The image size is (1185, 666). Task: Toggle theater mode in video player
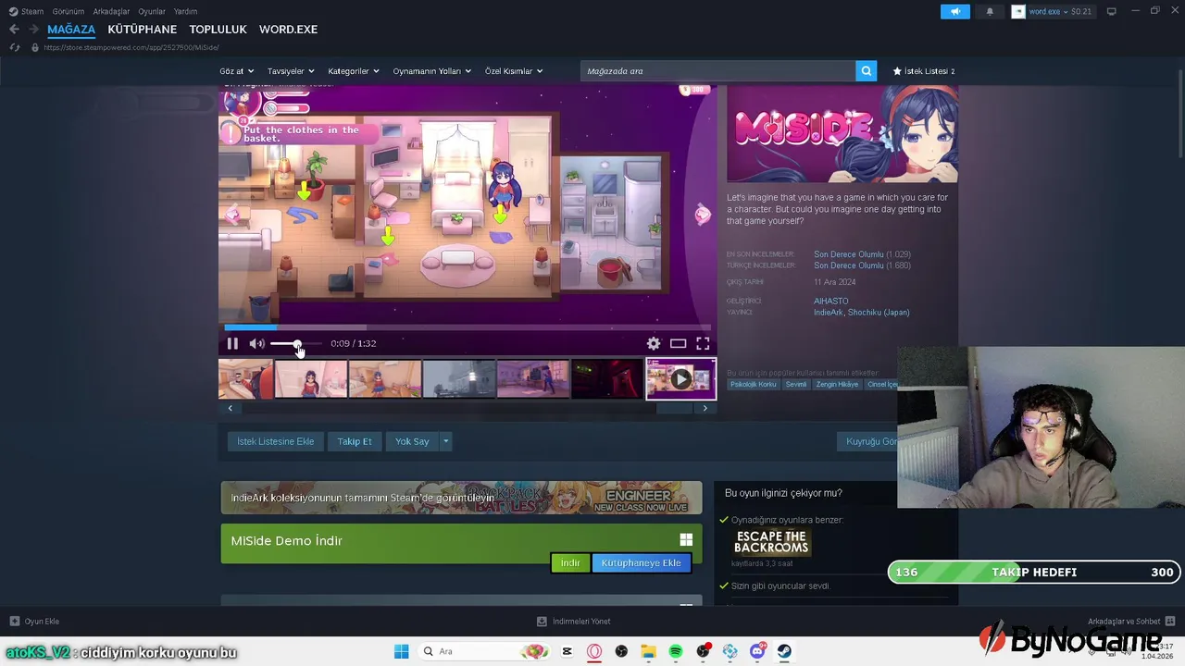pyautogui.click(x=679, y=343)
